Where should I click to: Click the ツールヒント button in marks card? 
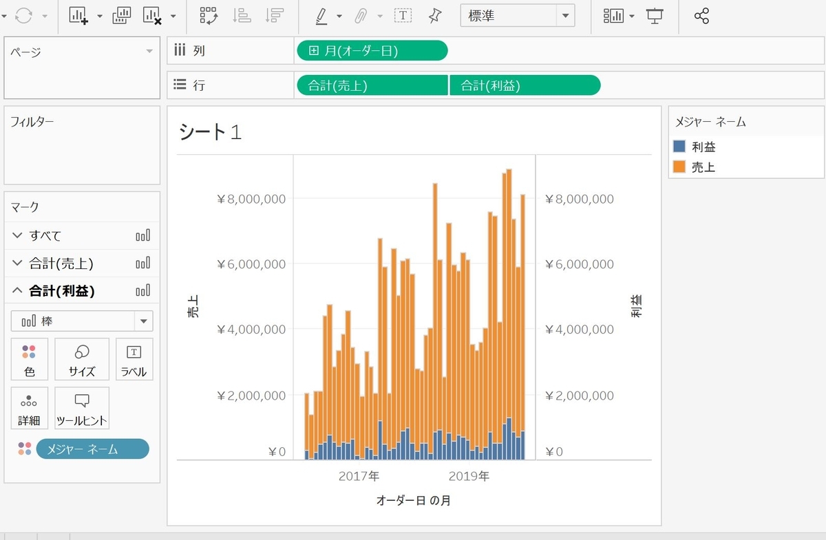(82, 408)
